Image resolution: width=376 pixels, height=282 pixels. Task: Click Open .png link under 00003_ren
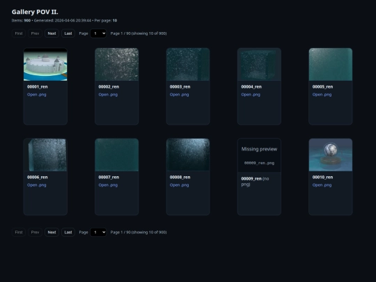tap(180, 95)
